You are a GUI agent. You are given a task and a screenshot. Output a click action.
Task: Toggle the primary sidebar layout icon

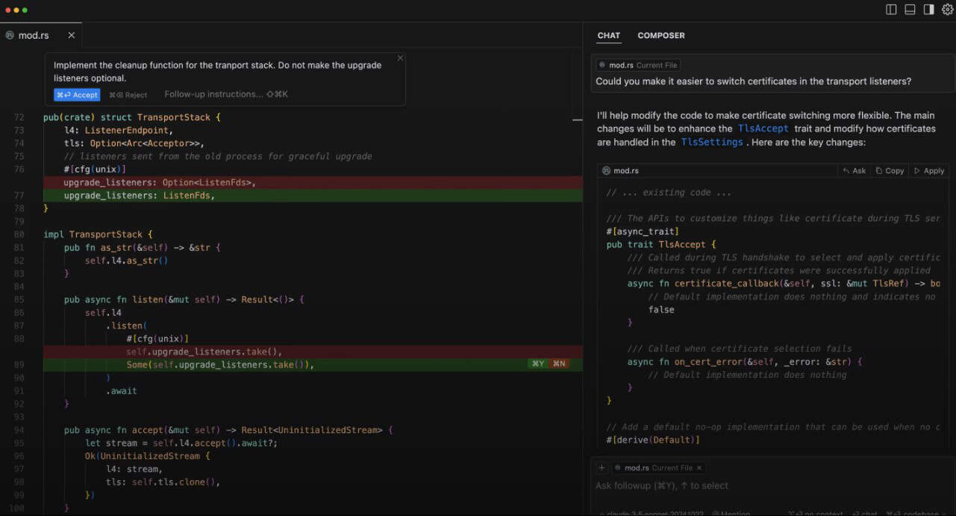(x=891, y=10)
